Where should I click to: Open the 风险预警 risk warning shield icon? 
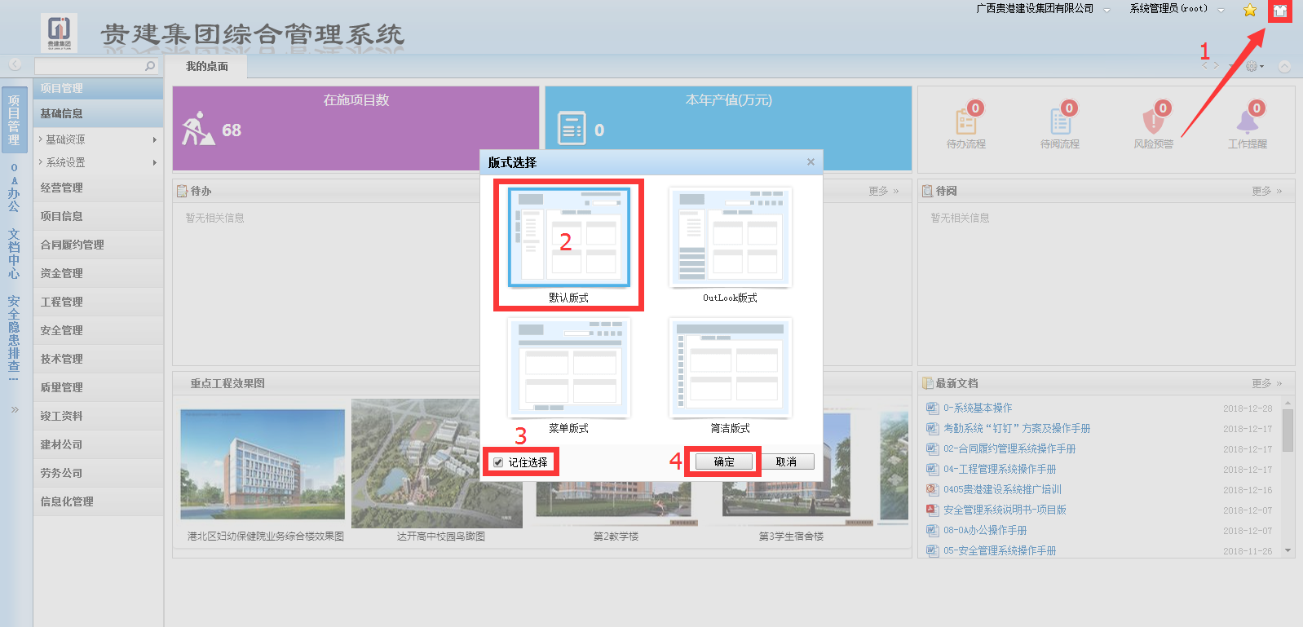tap(1153, 122)
